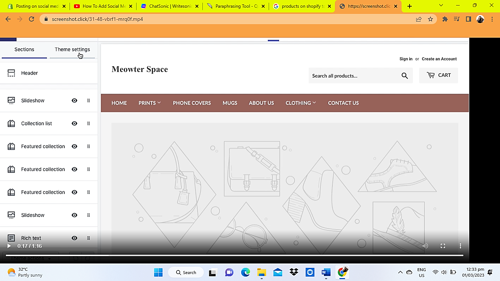
Task: Open the Mail app from the taskbar
Action: [x=278, y=272]
